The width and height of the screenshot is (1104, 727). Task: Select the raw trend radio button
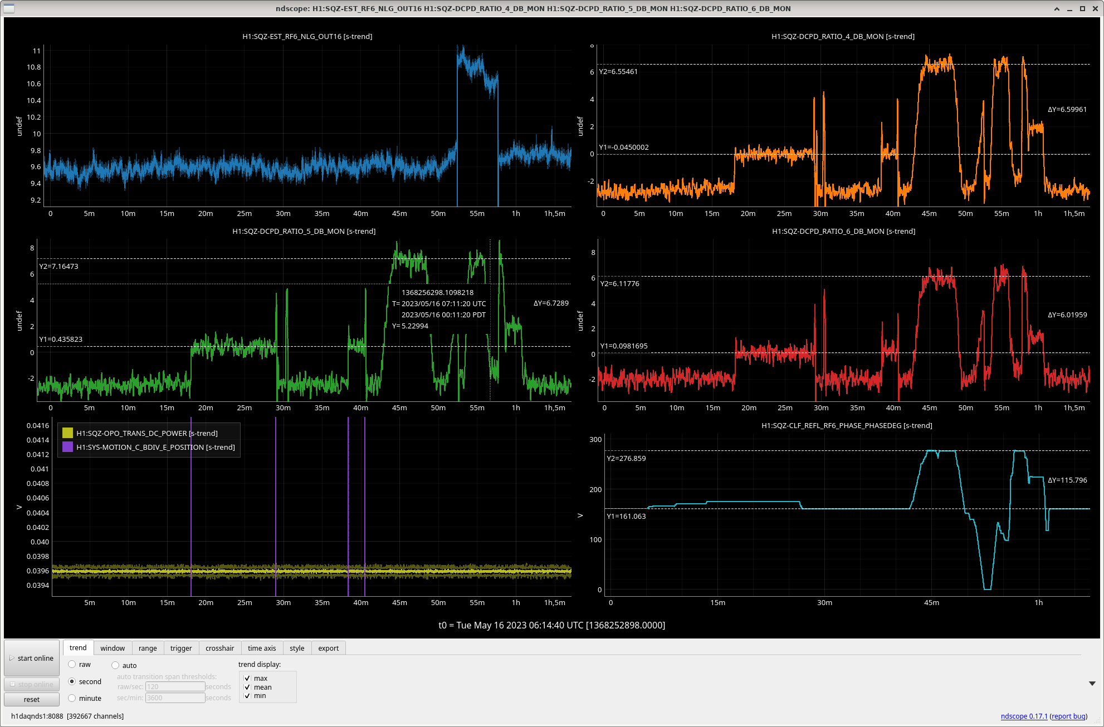(x=72, y=664)
